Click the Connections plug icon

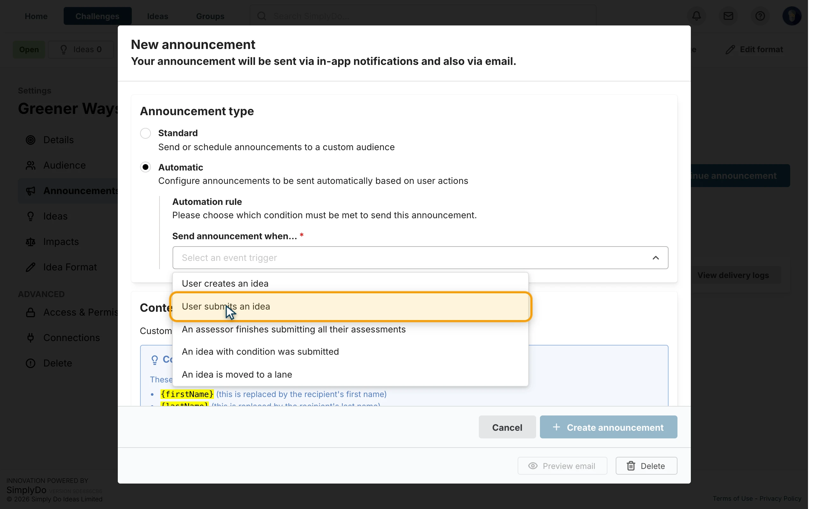point(31,338)
